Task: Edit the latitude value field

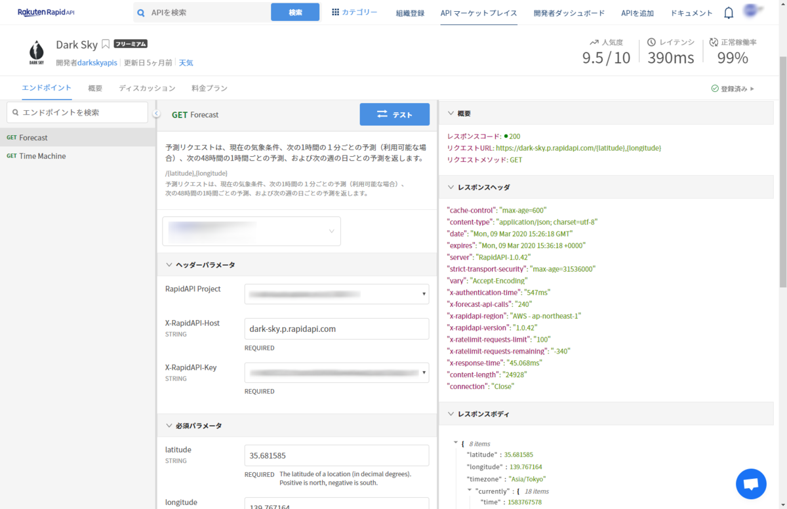Action: 336,455
